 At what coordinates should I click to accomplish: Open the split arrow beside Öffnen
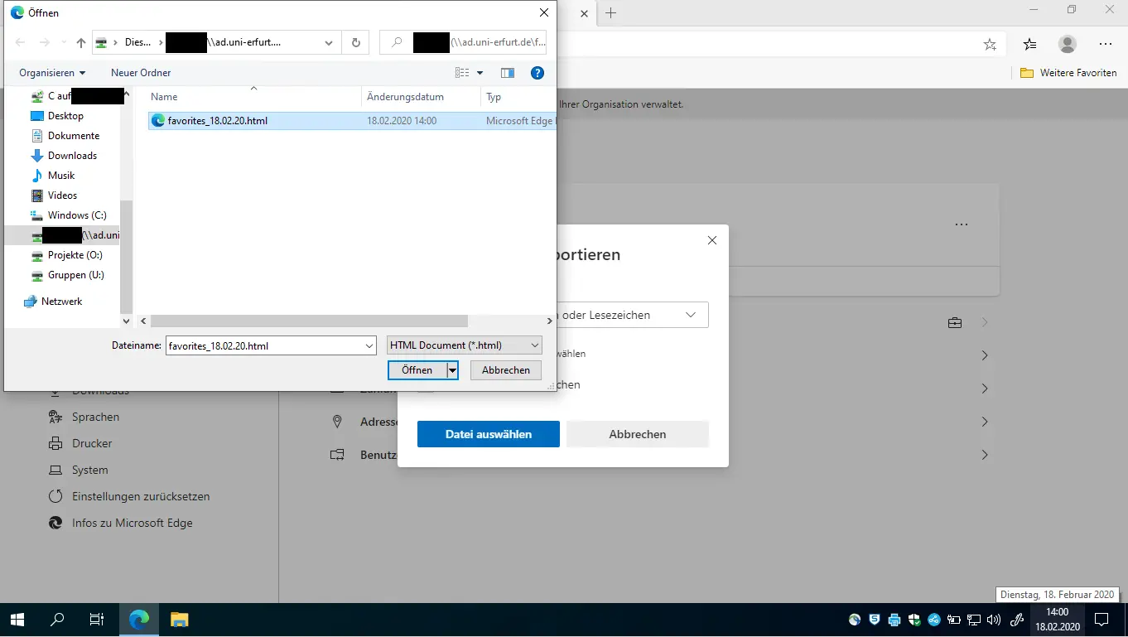(x=452, y=370)
